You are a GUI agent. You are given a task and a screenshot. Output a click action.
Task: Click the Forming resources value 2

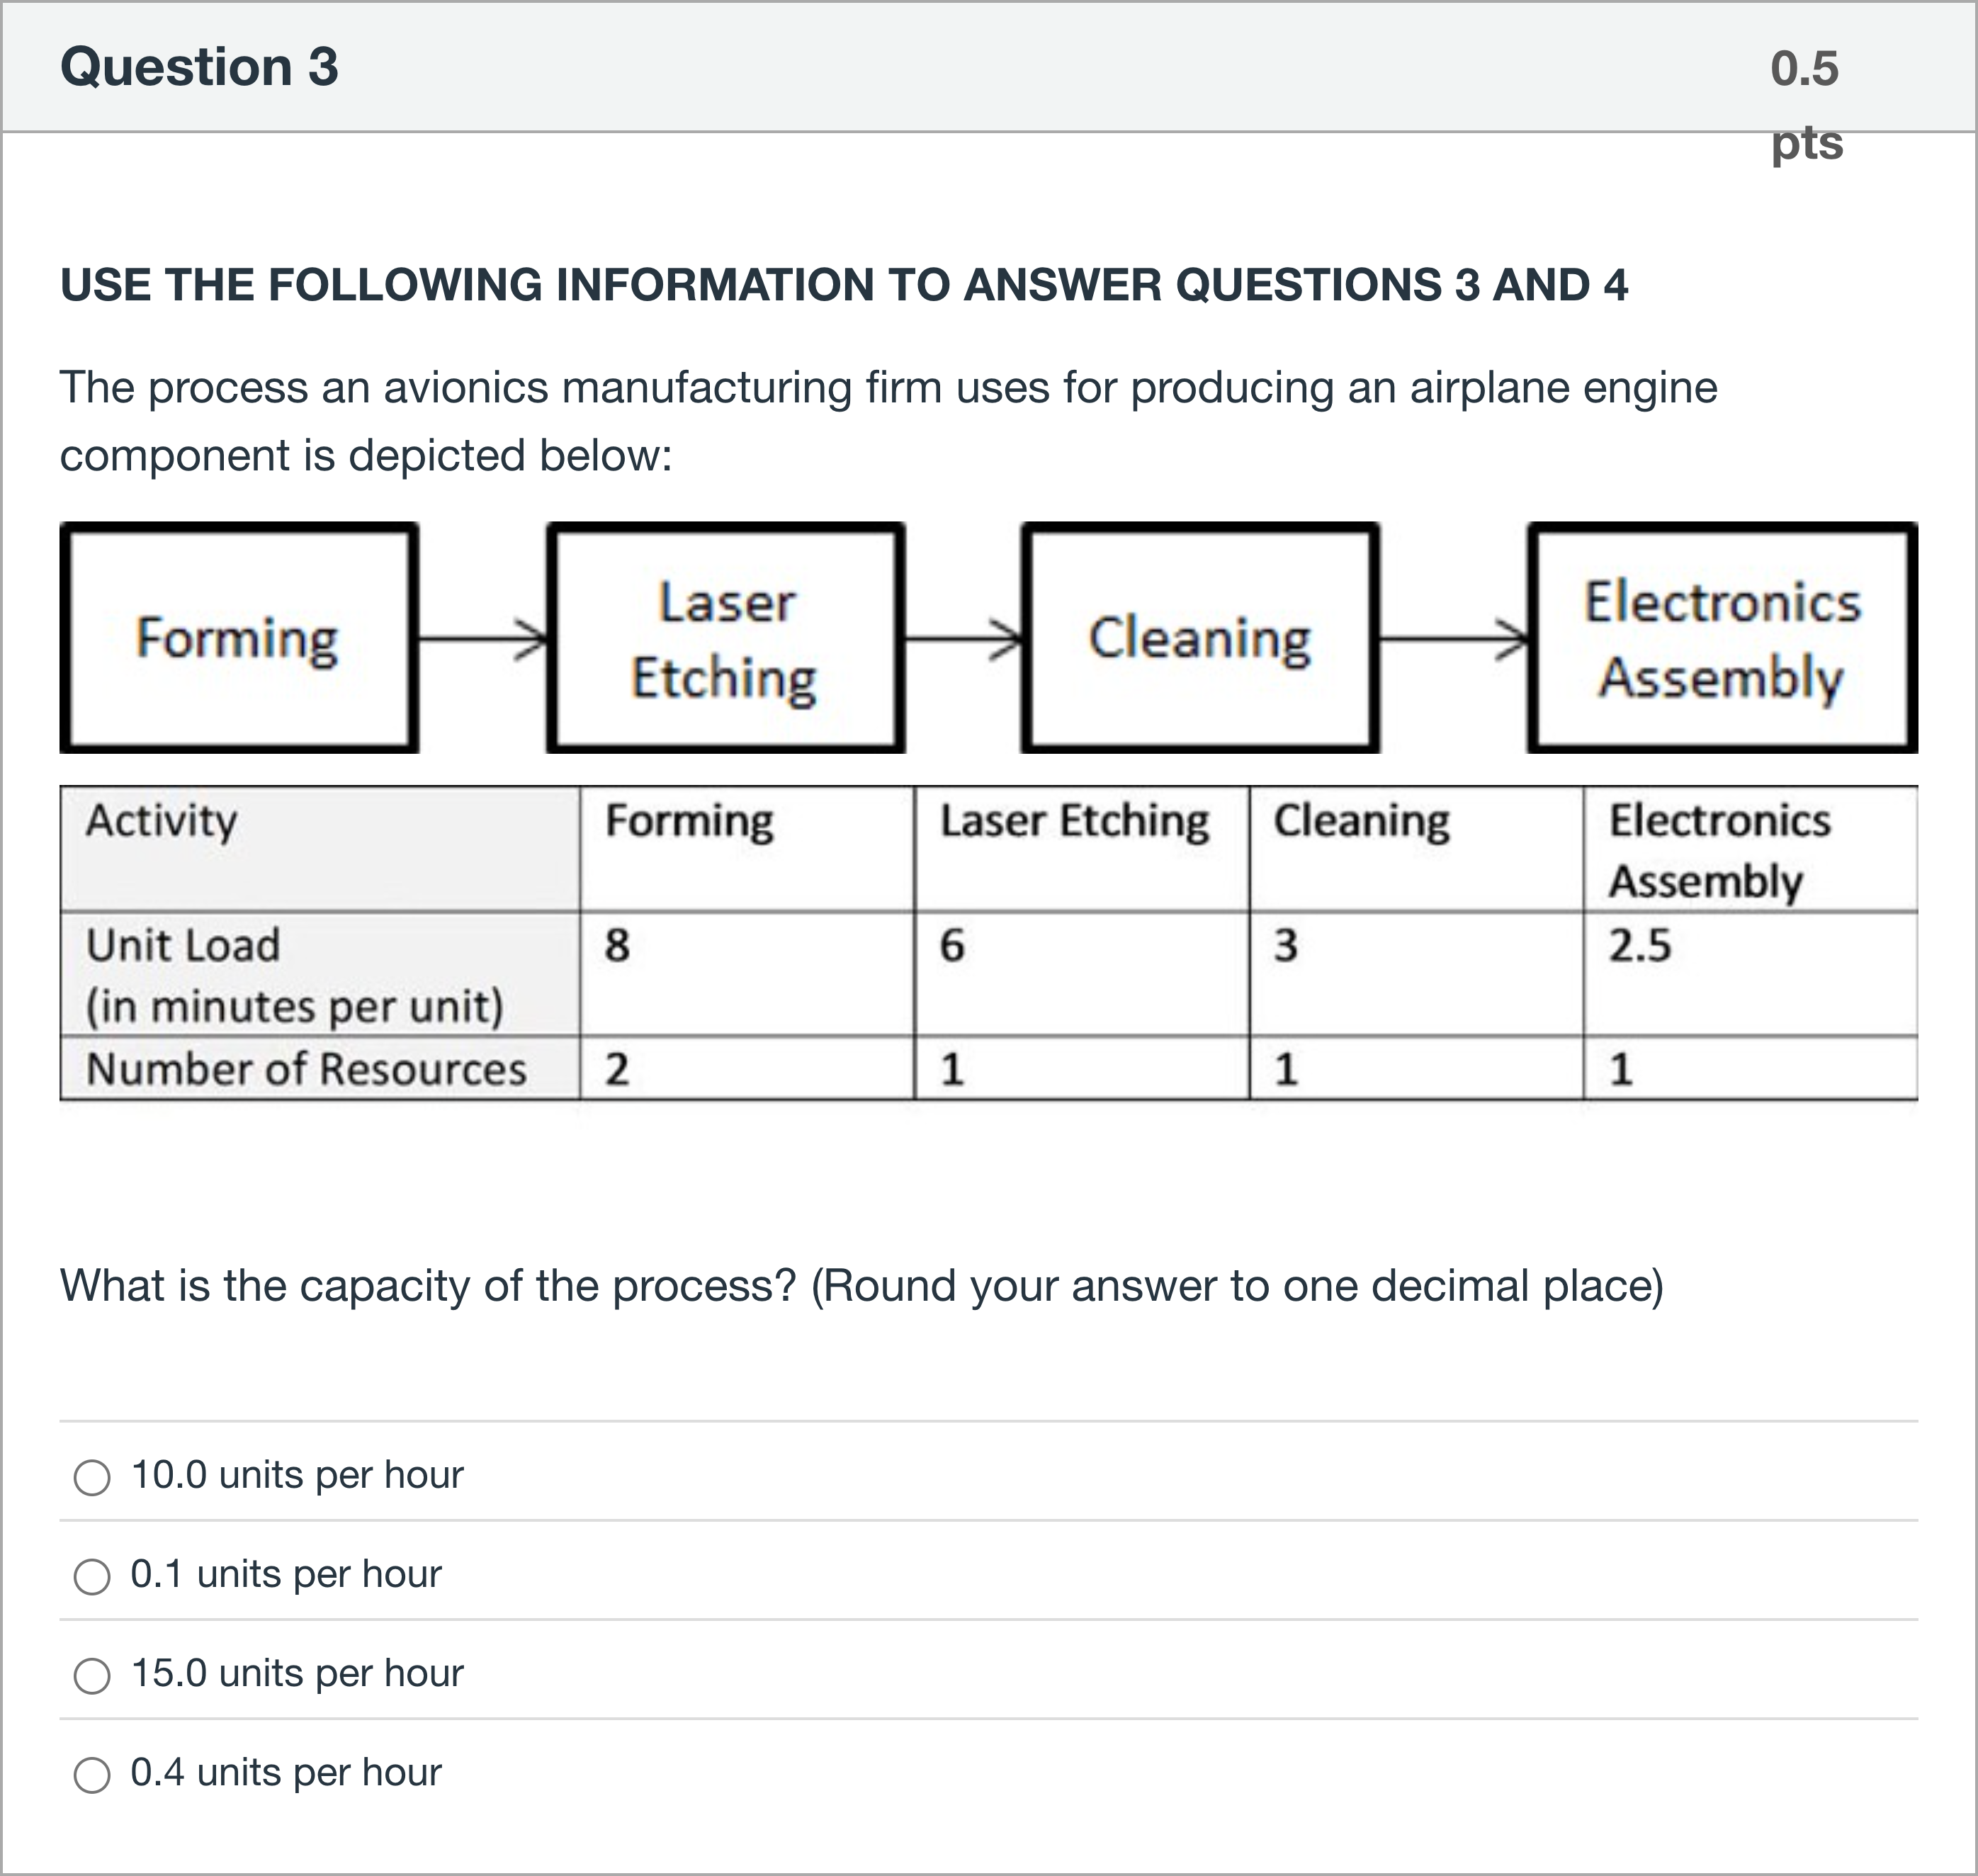[x=617, y=1069]
